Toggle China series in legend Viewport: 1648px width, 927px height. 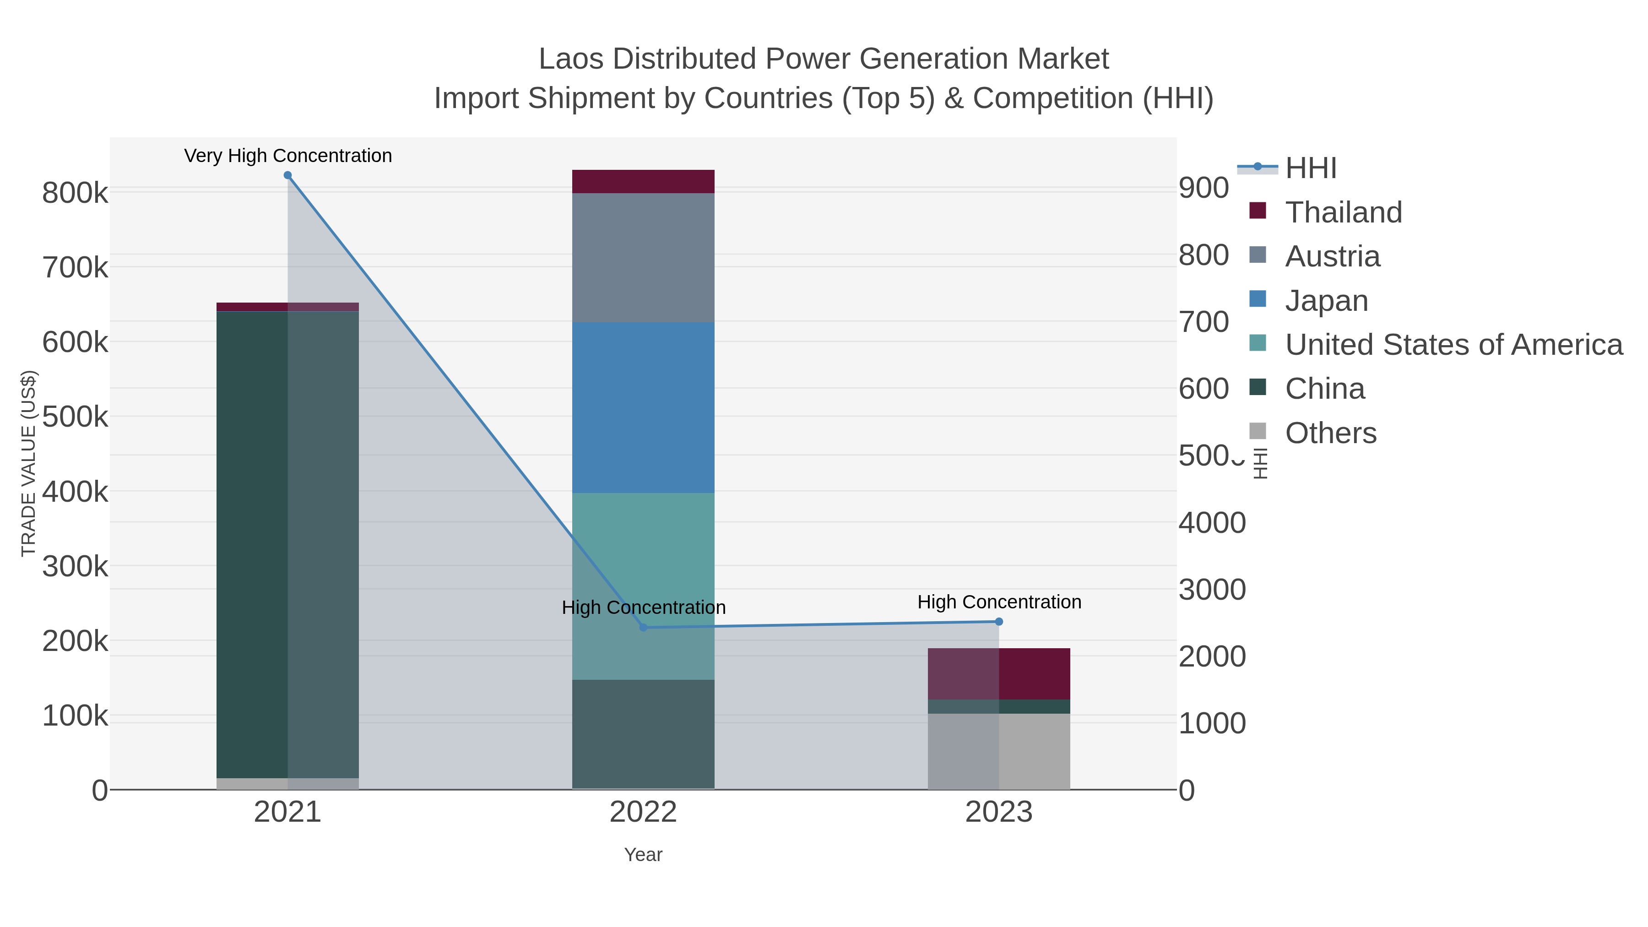point(1307,389)
